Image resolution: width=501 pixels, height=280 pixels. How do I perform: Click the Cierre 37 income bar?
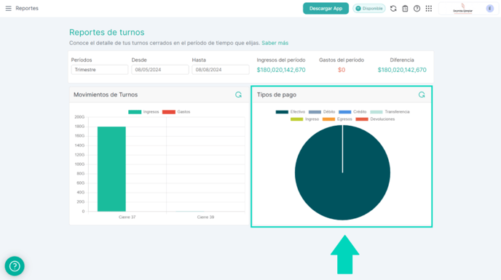111,169
